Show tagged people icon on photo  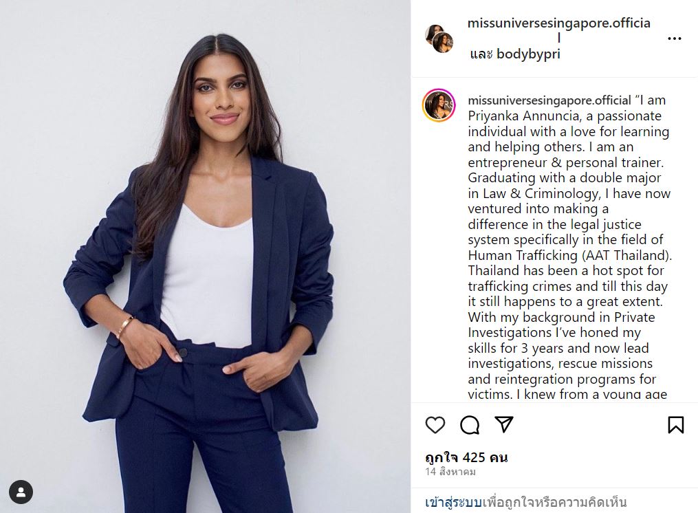coord(21,492)
